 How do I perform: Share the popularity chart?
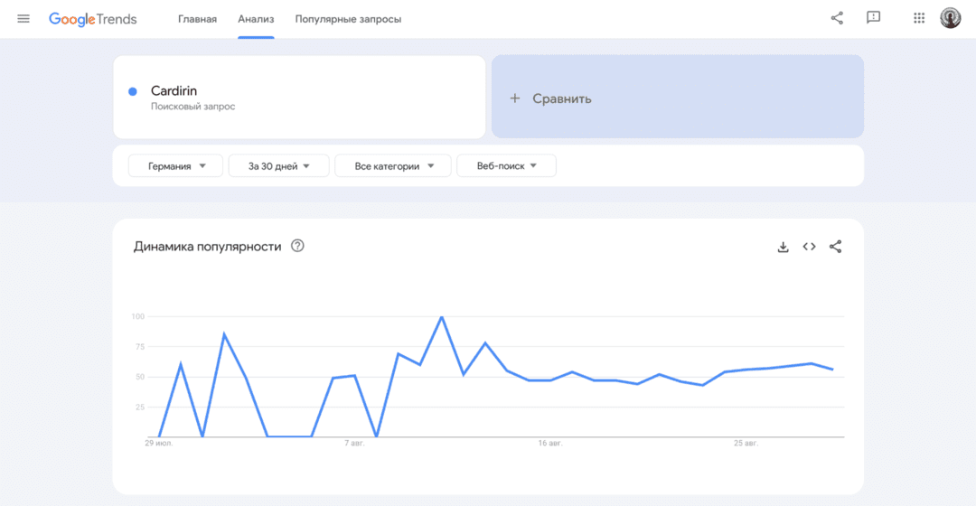tap(835, 247)
